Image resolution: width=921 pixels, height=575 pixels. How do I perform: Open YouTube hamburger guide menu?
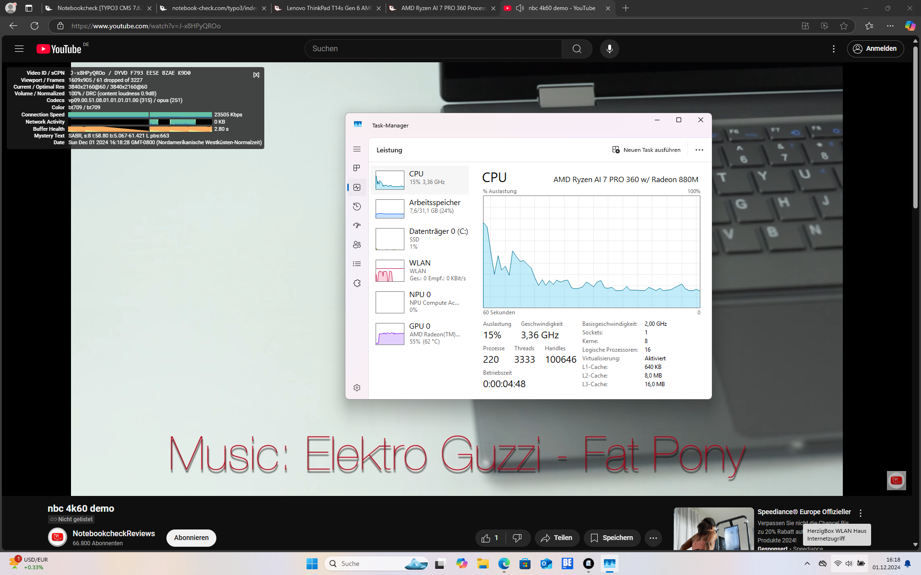(x=19, y=48)
